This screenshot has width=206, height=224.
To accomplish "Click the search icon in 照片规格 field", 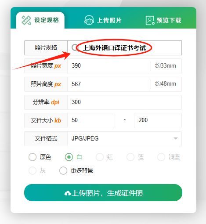I will [75, 47].
